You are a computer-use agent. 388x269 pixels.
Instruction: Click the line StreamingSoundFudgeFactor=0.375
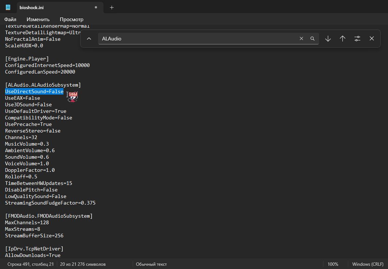50,203
